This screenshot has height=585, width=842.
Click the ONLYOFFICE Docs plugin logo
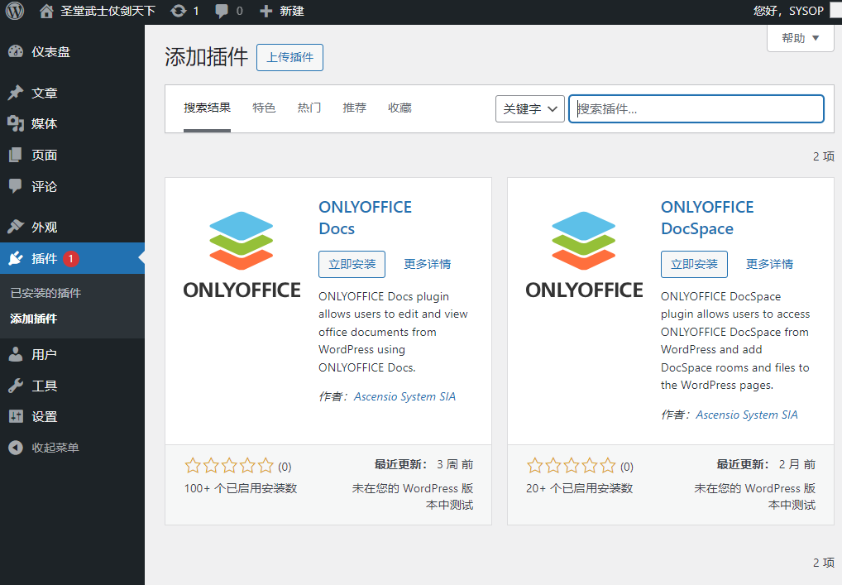click(242, 255)
